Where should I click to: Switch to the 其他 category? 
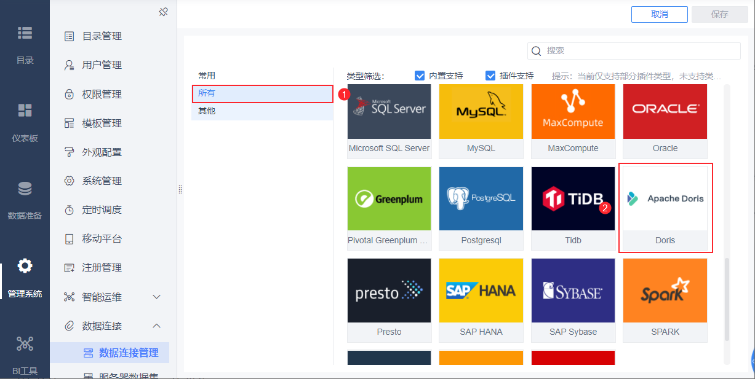262,111
